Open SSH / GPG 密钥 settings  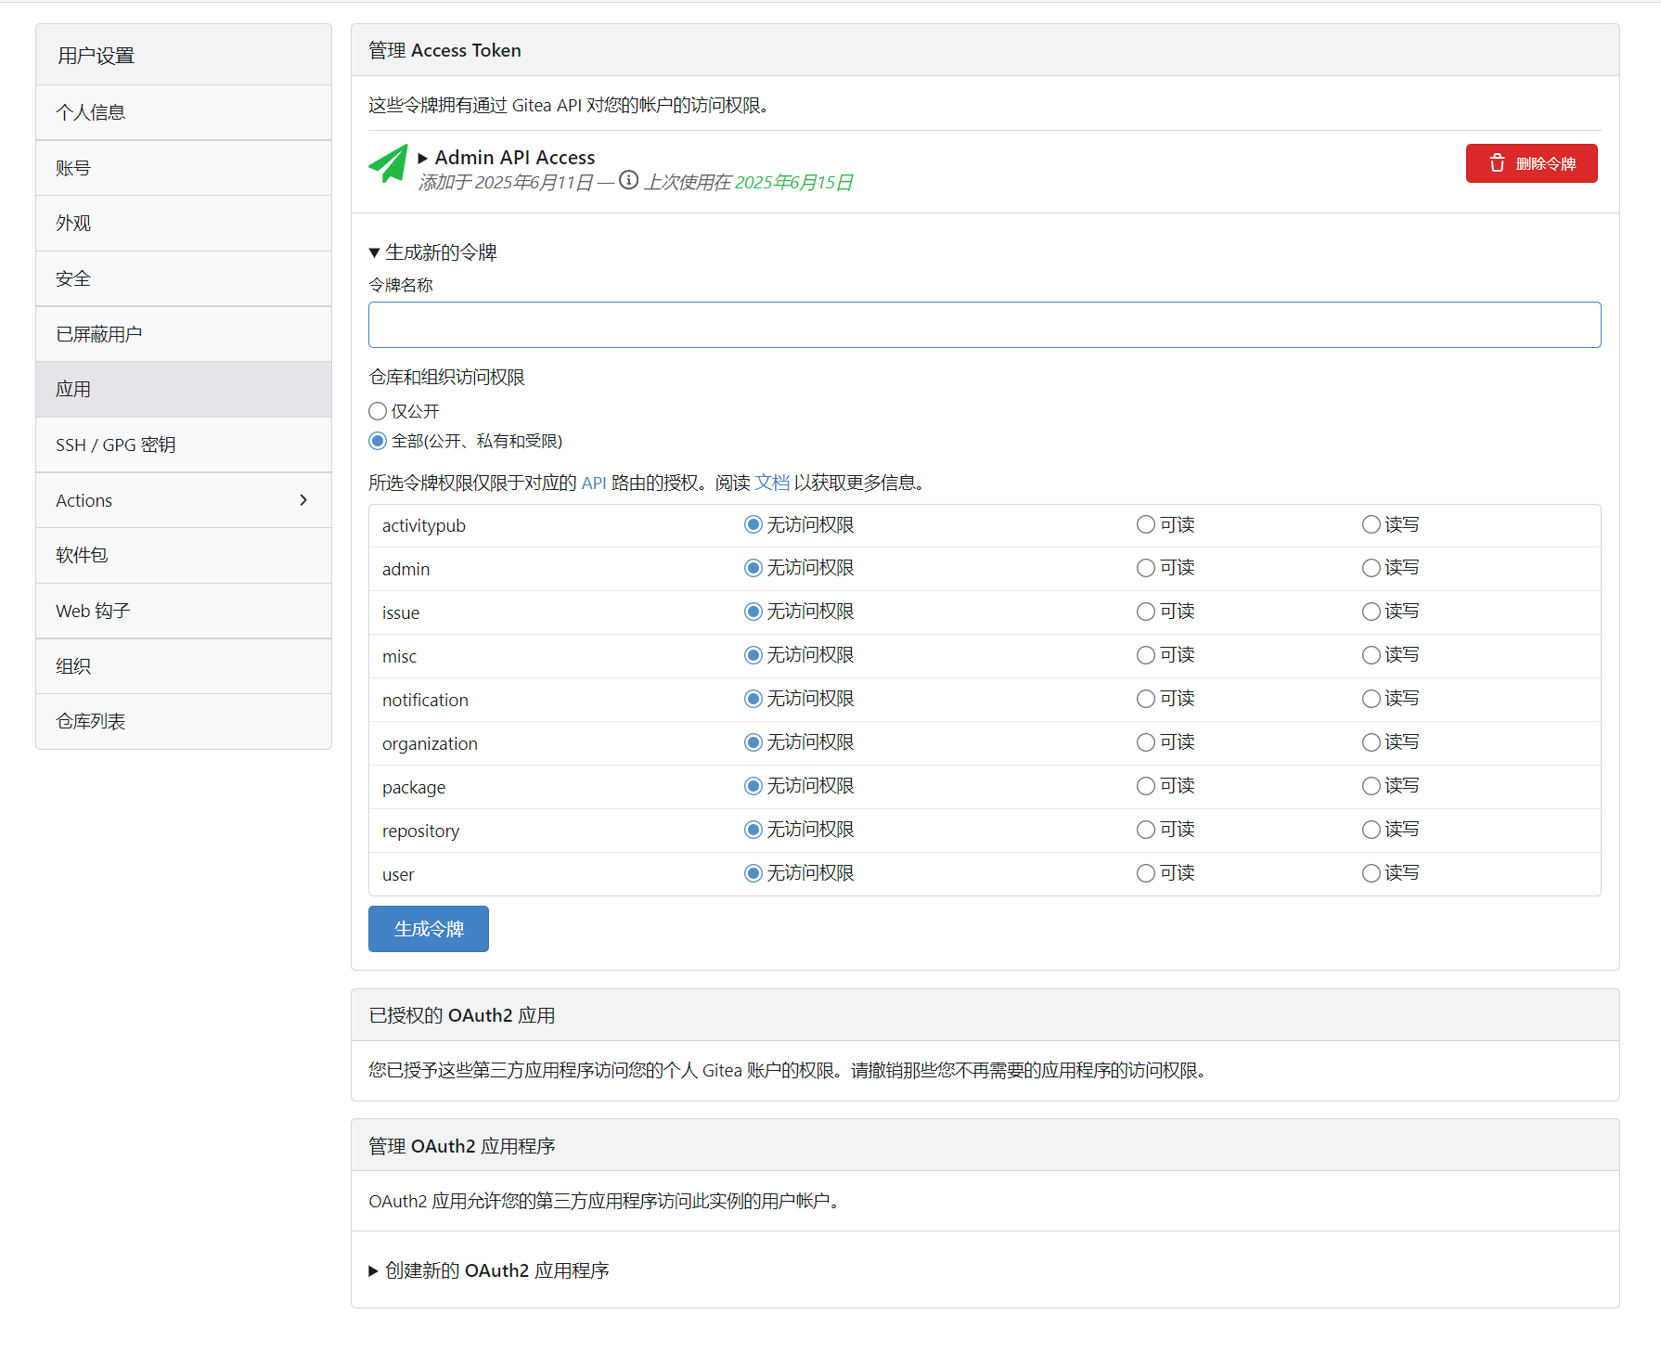pos(115,445)
